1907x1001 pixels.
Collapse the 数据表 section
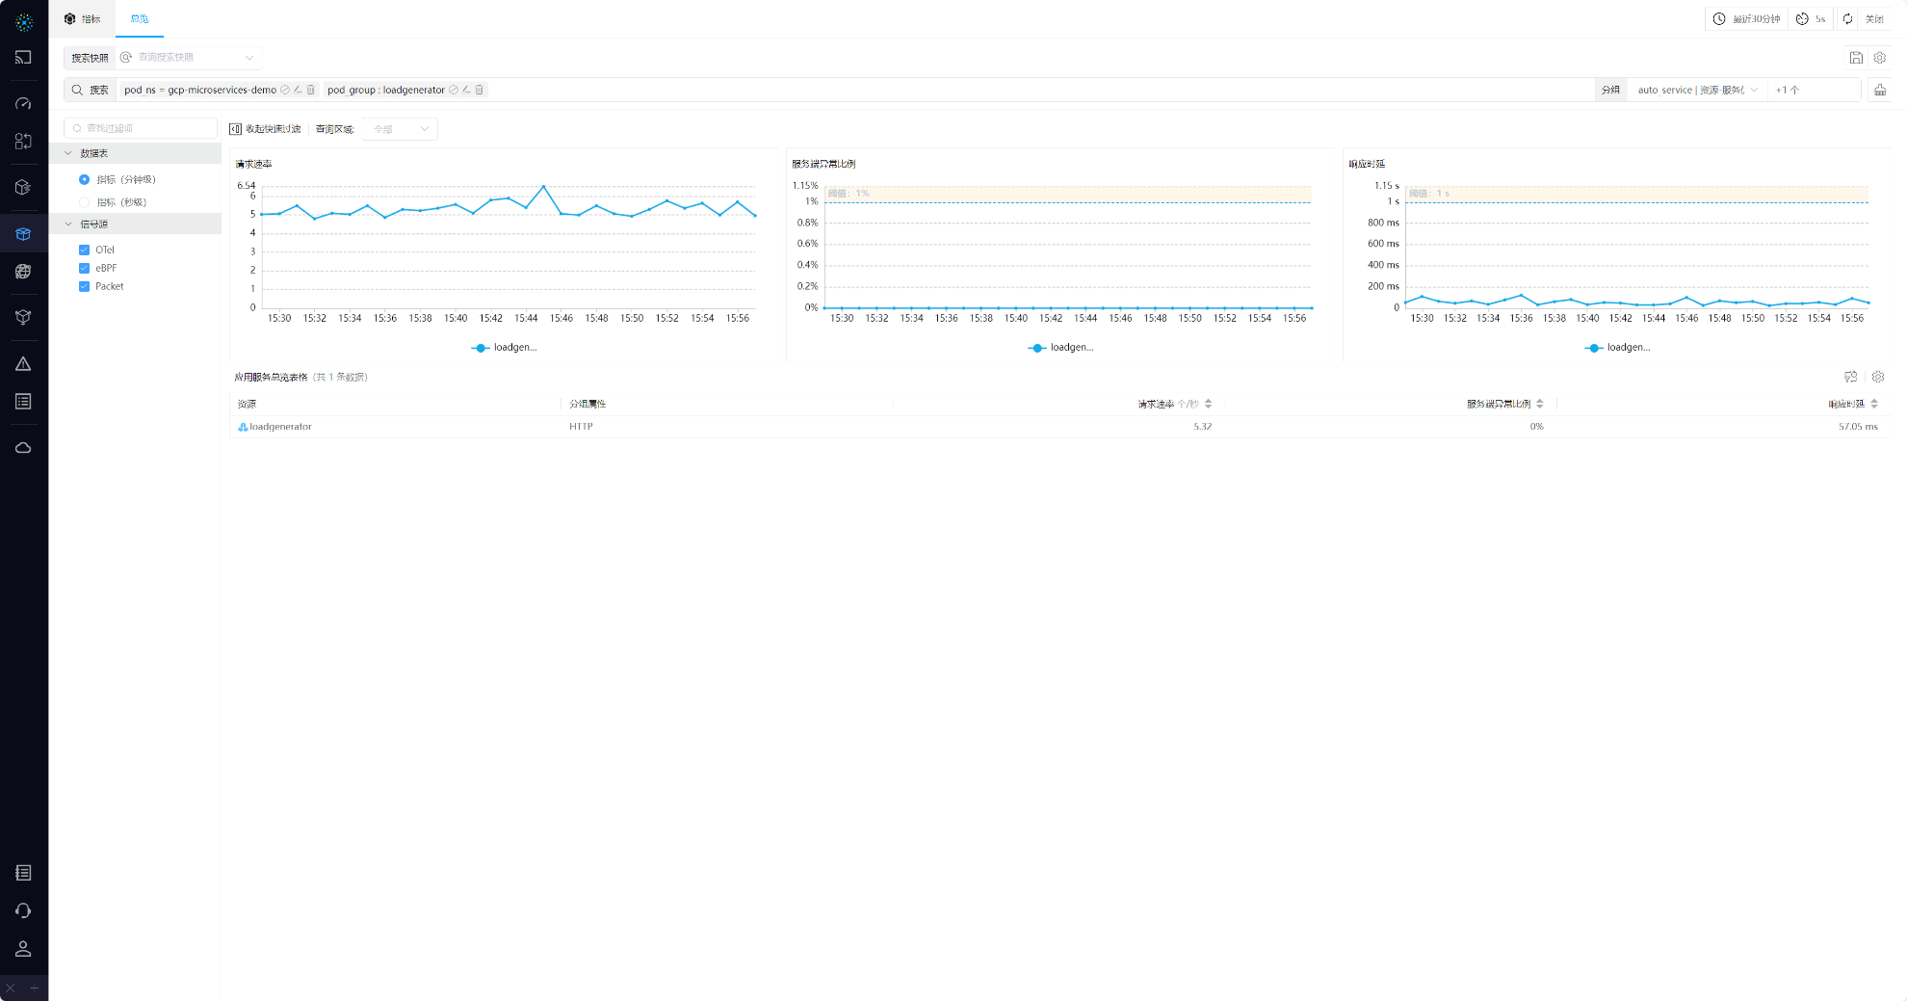[x=68, y=153]
